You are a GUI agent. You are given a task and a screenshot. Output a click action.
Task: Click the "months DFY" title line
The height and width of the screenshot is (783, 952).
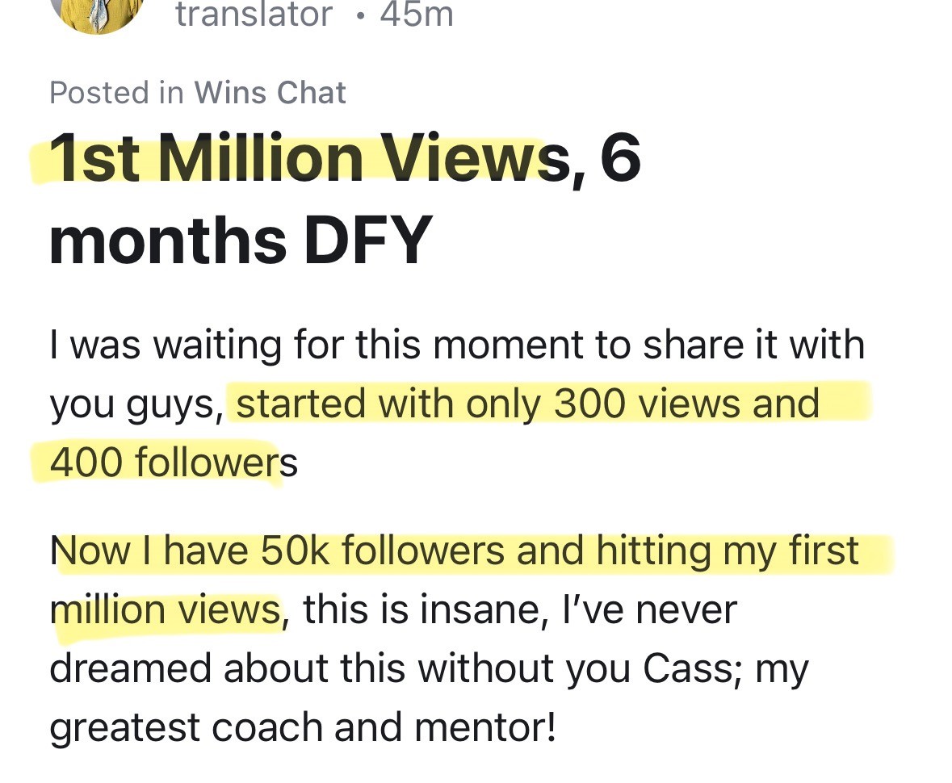point(241,241)
